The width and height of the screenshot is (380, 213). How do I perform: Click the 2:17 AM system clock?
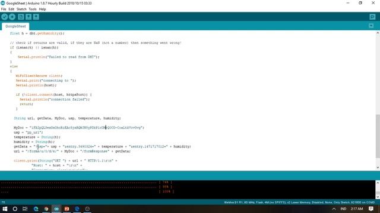click(357, 209)
